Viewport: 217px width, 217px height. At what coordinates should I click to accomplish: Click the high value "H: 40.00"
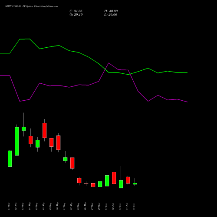coord(111,11)
